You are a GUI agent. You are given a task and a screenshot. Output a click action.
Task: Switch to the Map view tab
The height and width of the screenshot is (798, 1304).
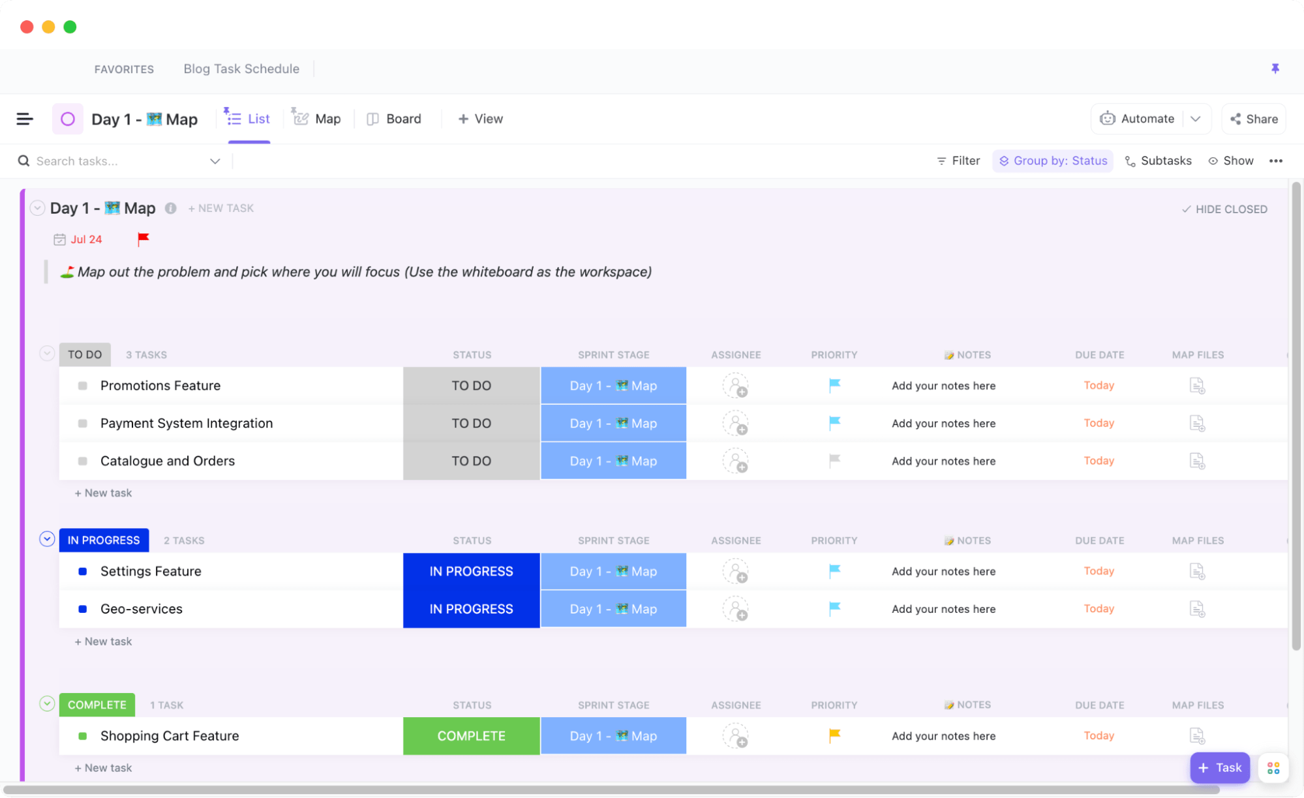(x=316, y=119)
